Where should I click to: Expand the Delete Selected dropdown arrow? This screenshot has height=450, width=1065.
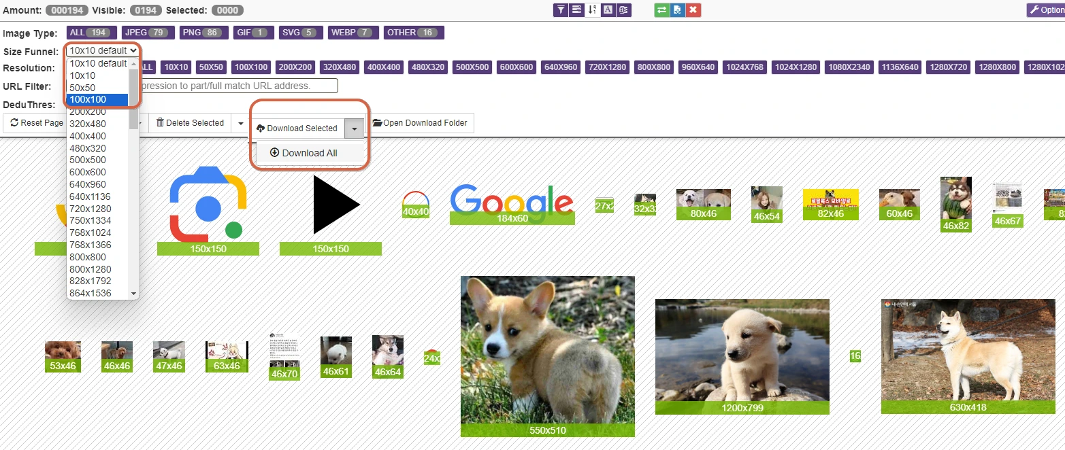point(240,123)
